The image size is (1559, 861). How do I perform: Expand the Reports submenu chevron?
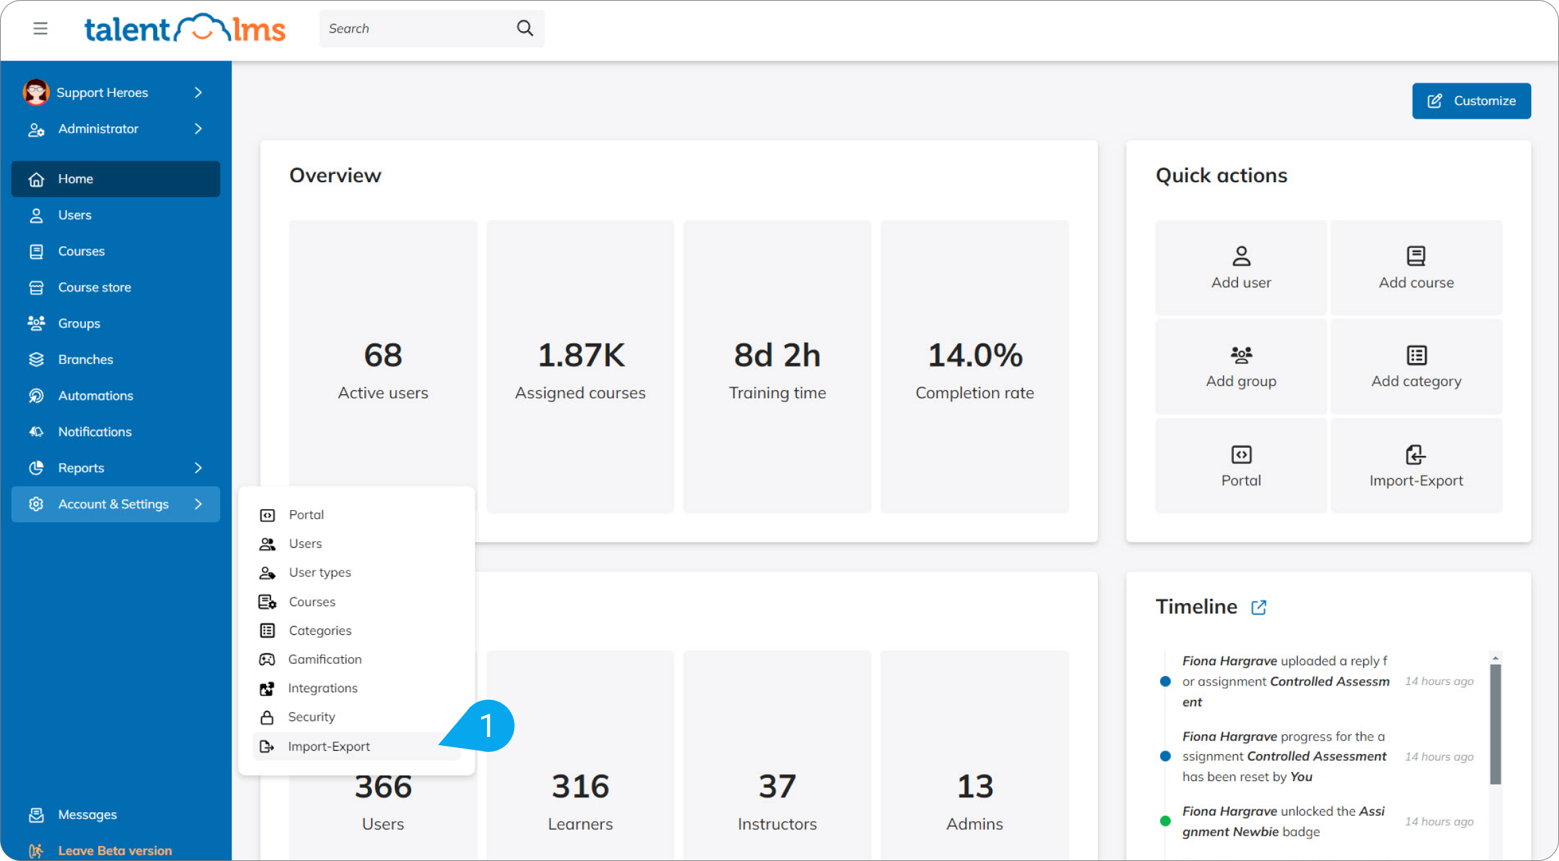(x=198, y=468)
